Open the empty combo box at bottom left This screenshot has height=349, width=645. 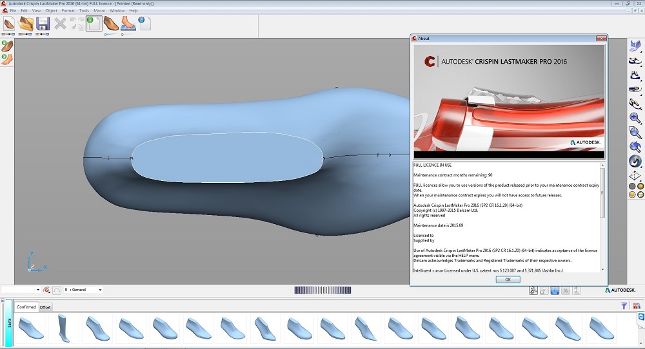tap(37, 290)
